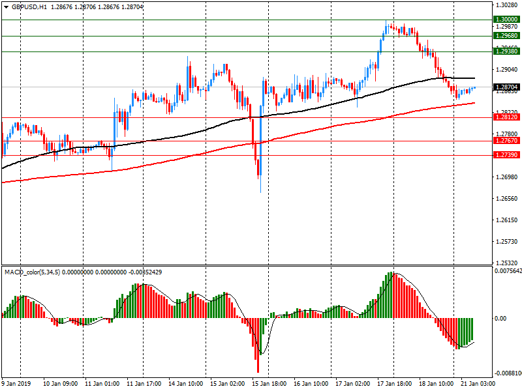Select the red 1.28120 support level tag
This screenshot has height=391, width=522.
click(x=506, y=117)
